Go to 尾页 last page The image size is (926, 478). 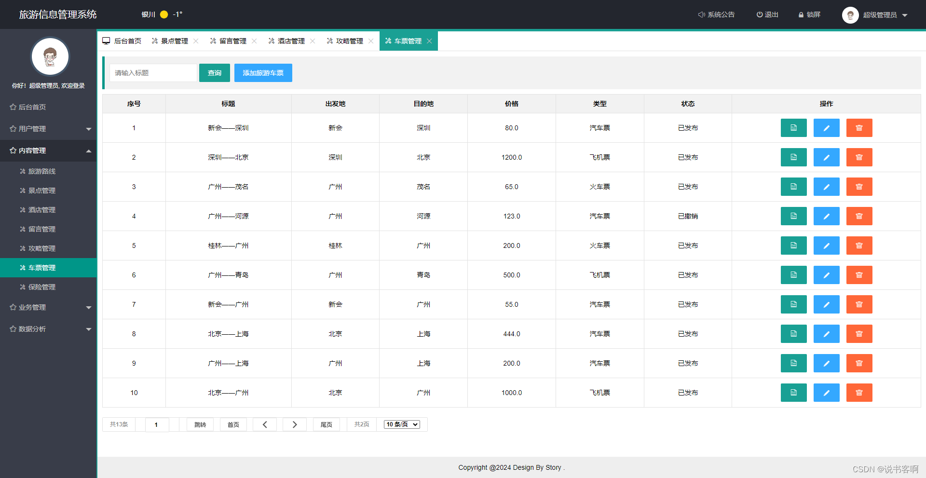pos(327,424)
